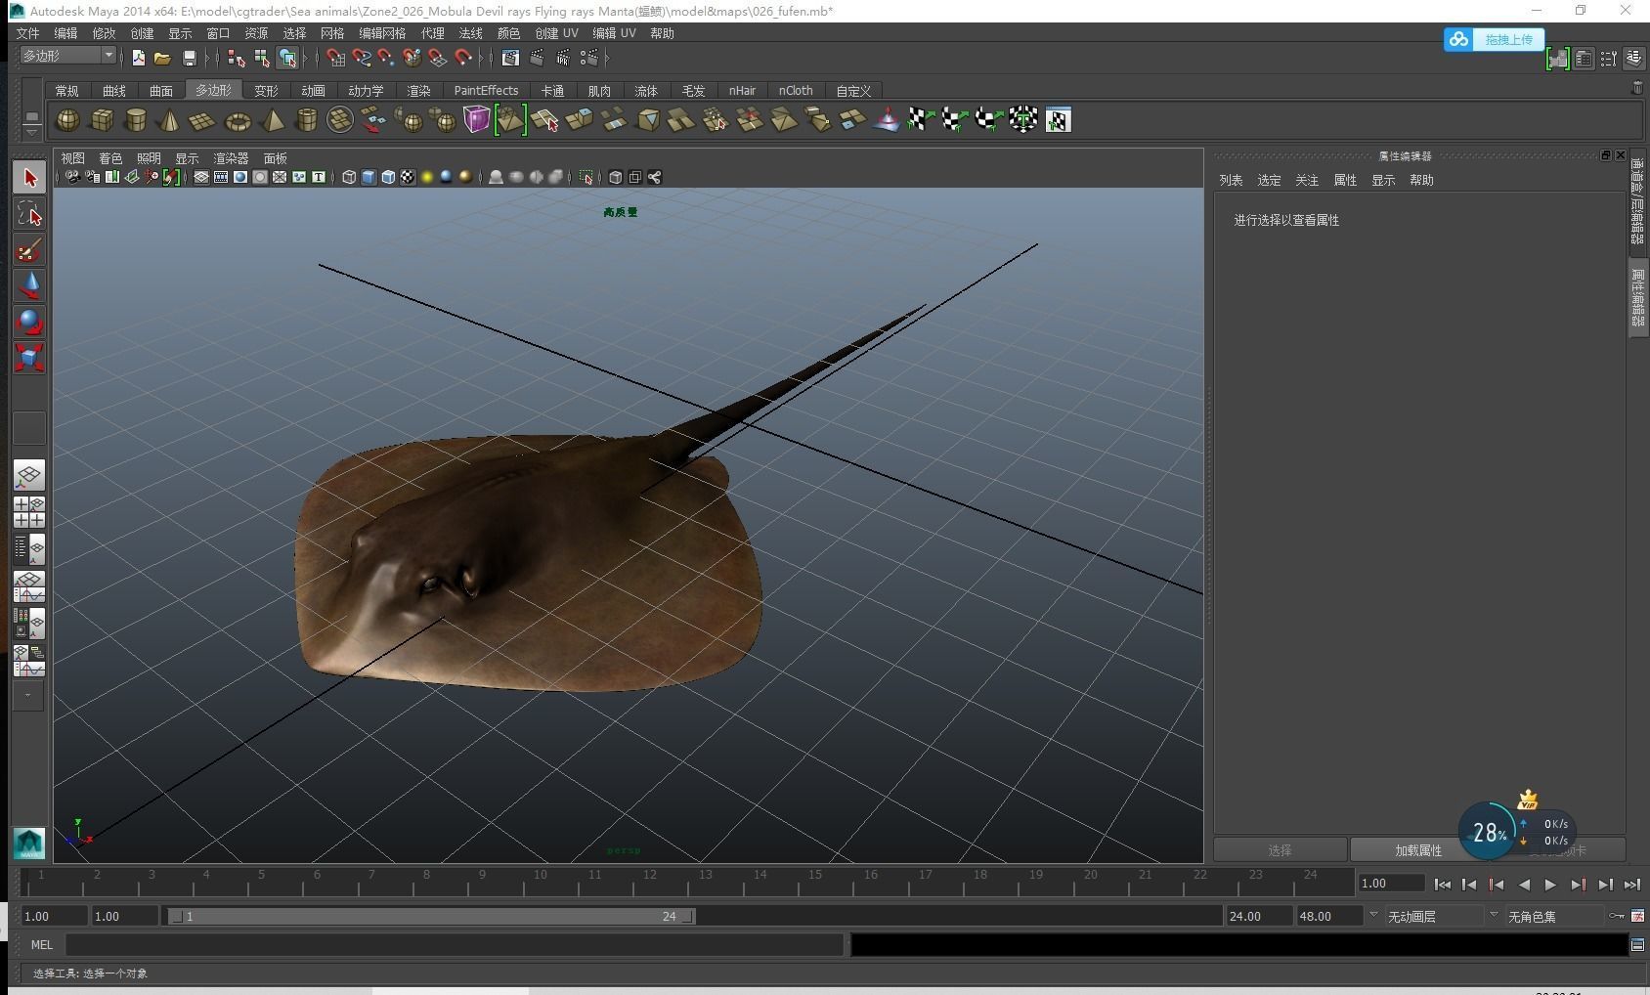Click the polygon cone shelf icon
Viewport: 1650px width, 995px height.
(x=169, y=121)
